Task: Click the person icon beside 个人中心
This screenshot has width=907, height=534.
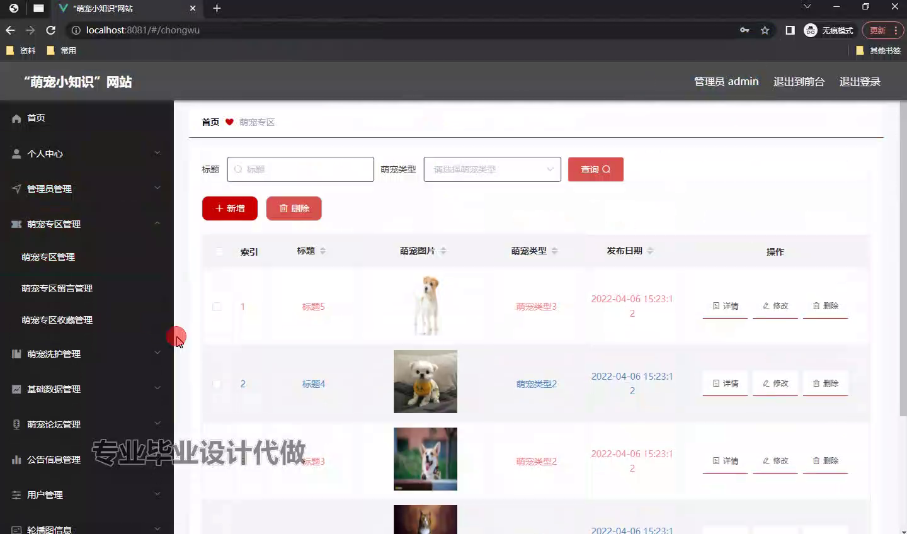Action: tap(16, 154)
